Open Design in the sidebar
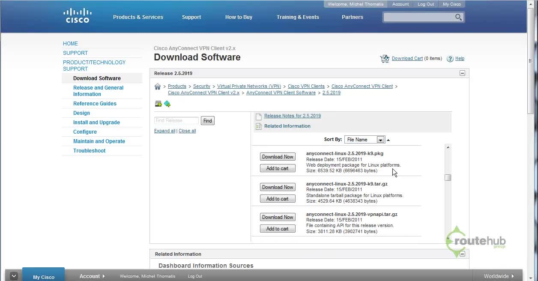 [x=81, y=113]
